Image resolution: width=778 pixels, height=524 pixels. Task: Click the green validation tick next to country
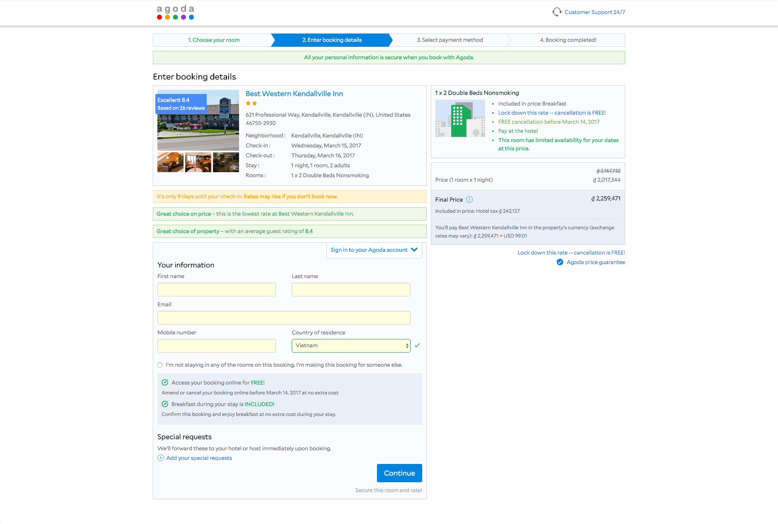click(417, 345)
